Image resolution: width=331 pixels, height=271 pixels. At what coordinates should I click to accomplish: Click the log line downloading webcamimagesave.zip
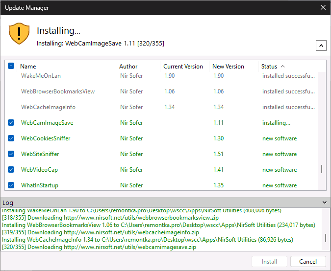99,247
